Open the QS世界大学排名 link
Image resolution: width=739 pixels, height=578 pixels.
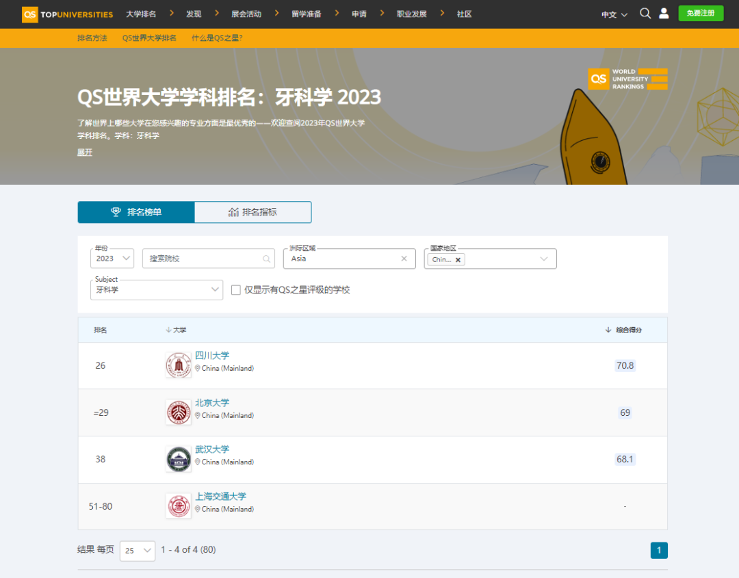tap(149, 38)
